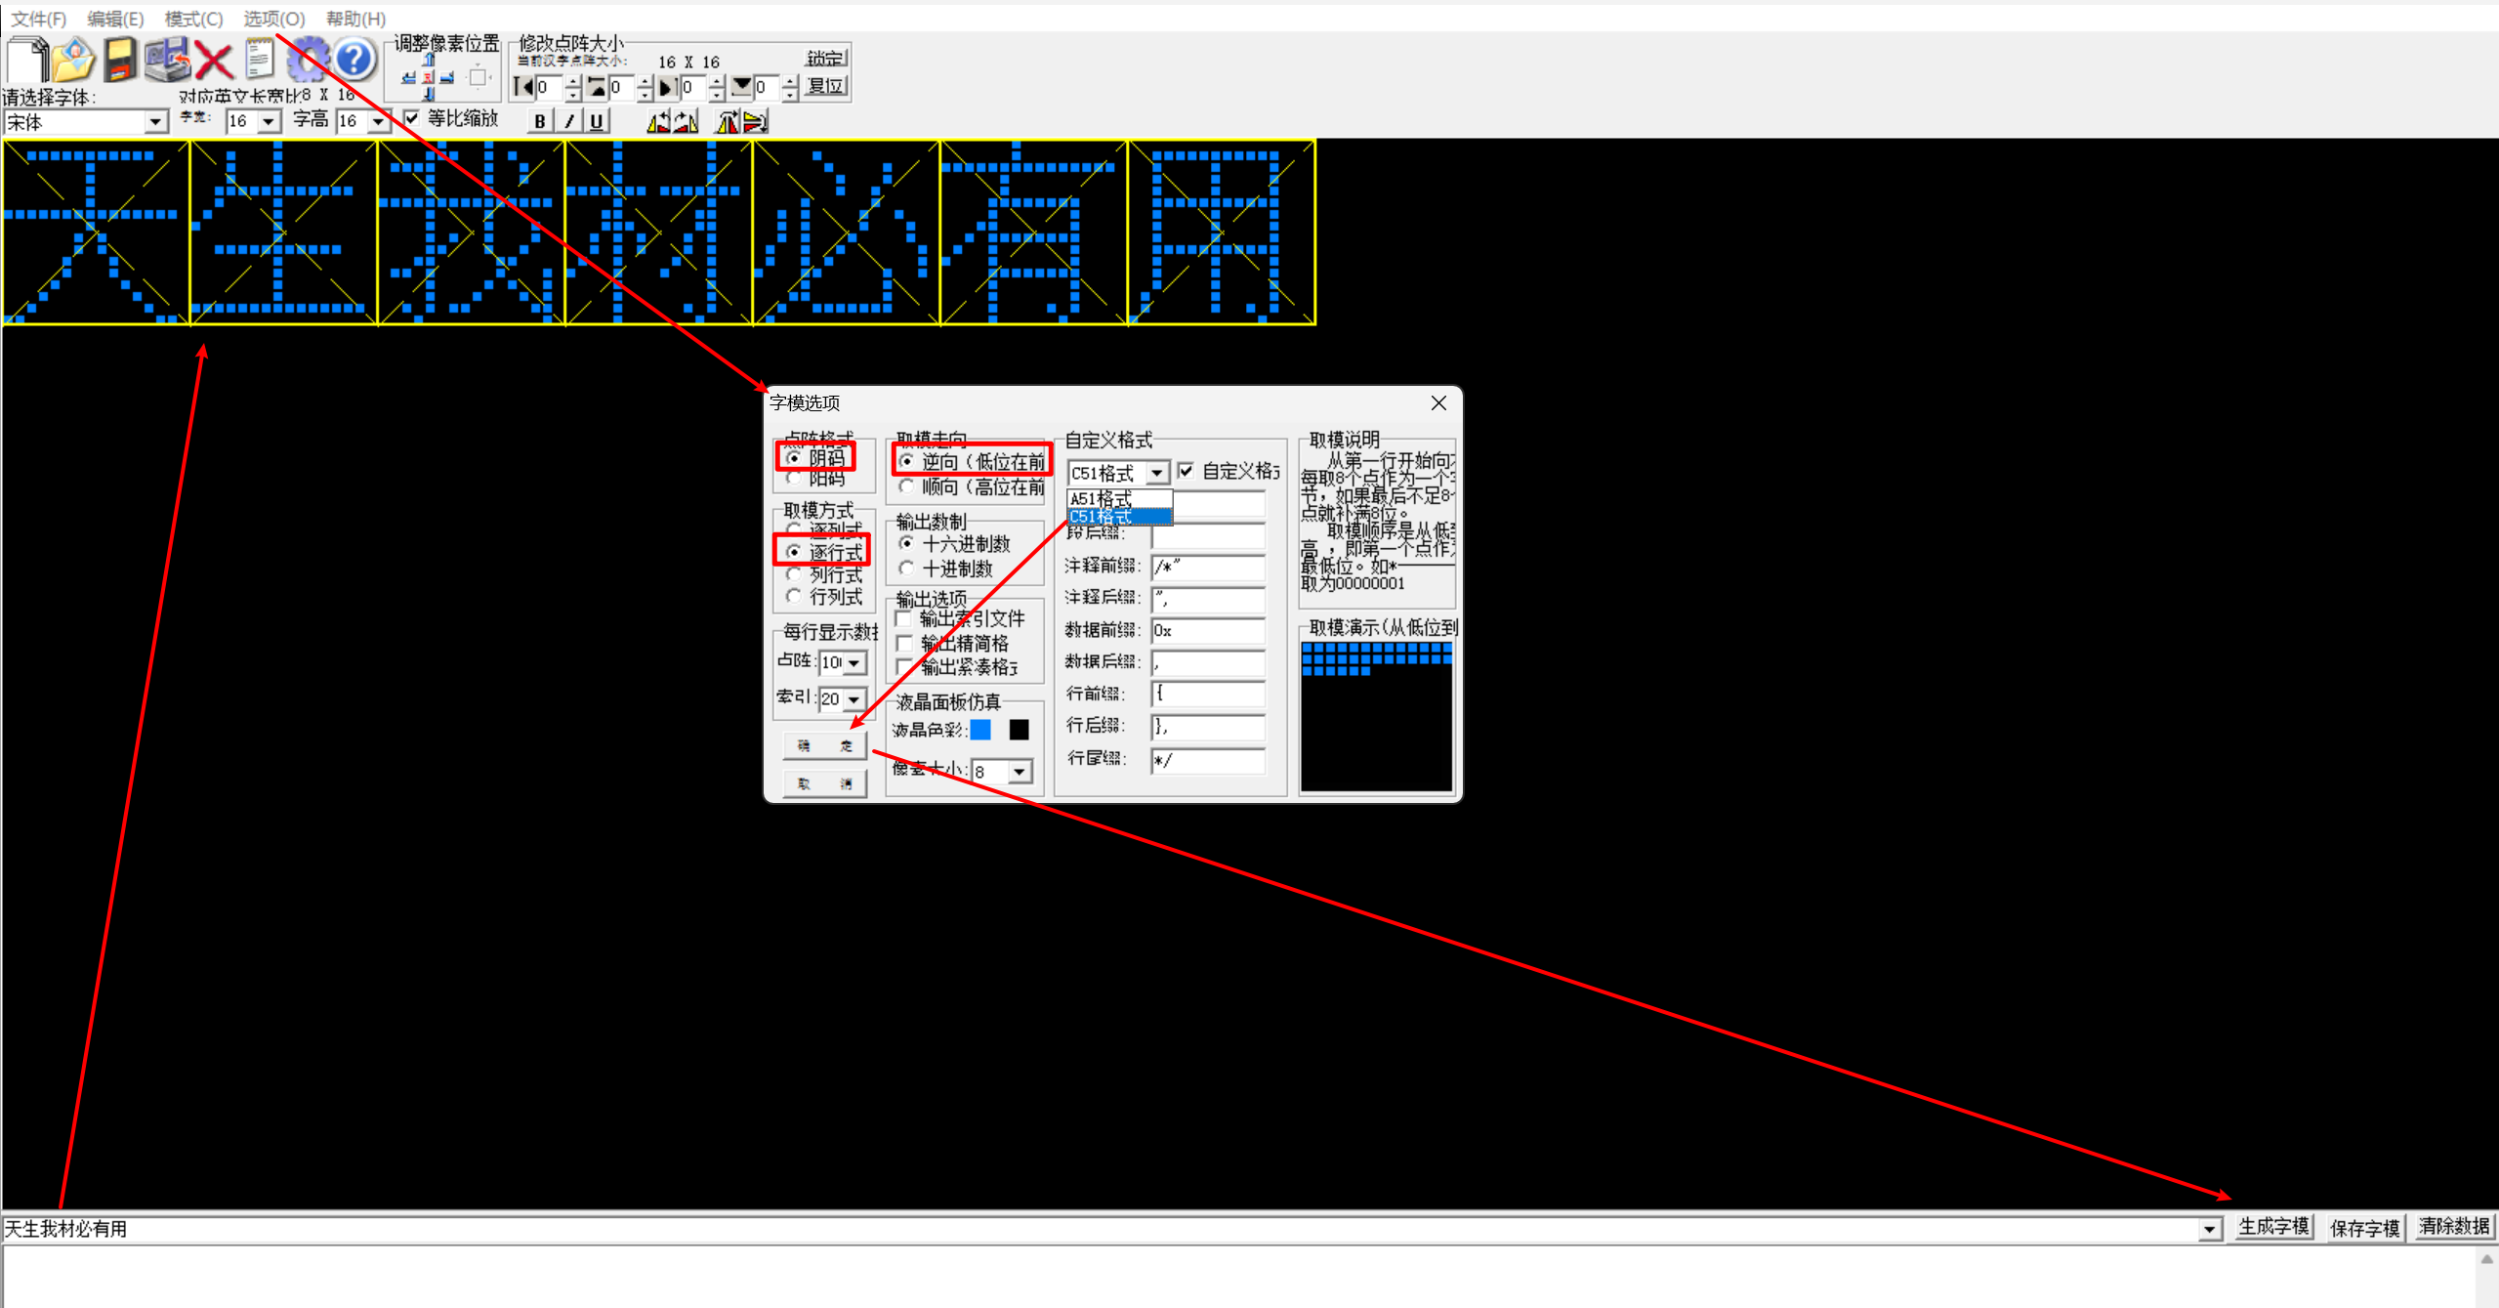
Task: Open the 字宽 16 dropdown
Action: (x=269, y=122)
